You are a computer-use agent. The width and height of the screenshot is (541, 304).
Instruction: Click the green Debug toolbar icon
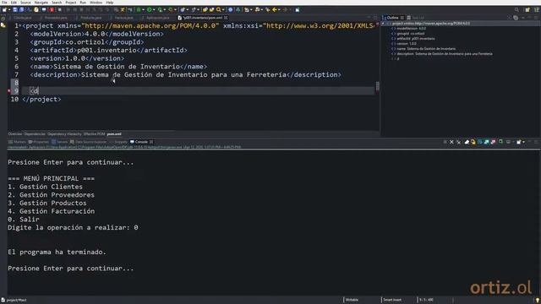point(139,9)
